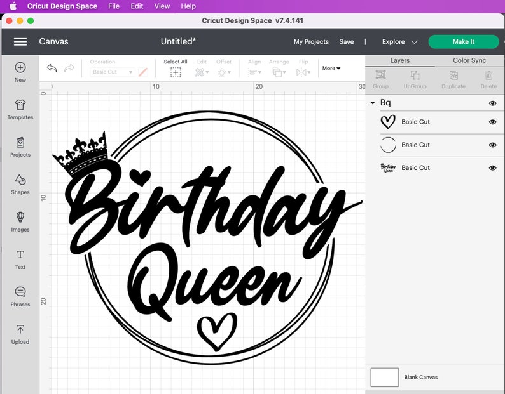
Task: Open the Explore machine dropdown
Action: [399, 42]
